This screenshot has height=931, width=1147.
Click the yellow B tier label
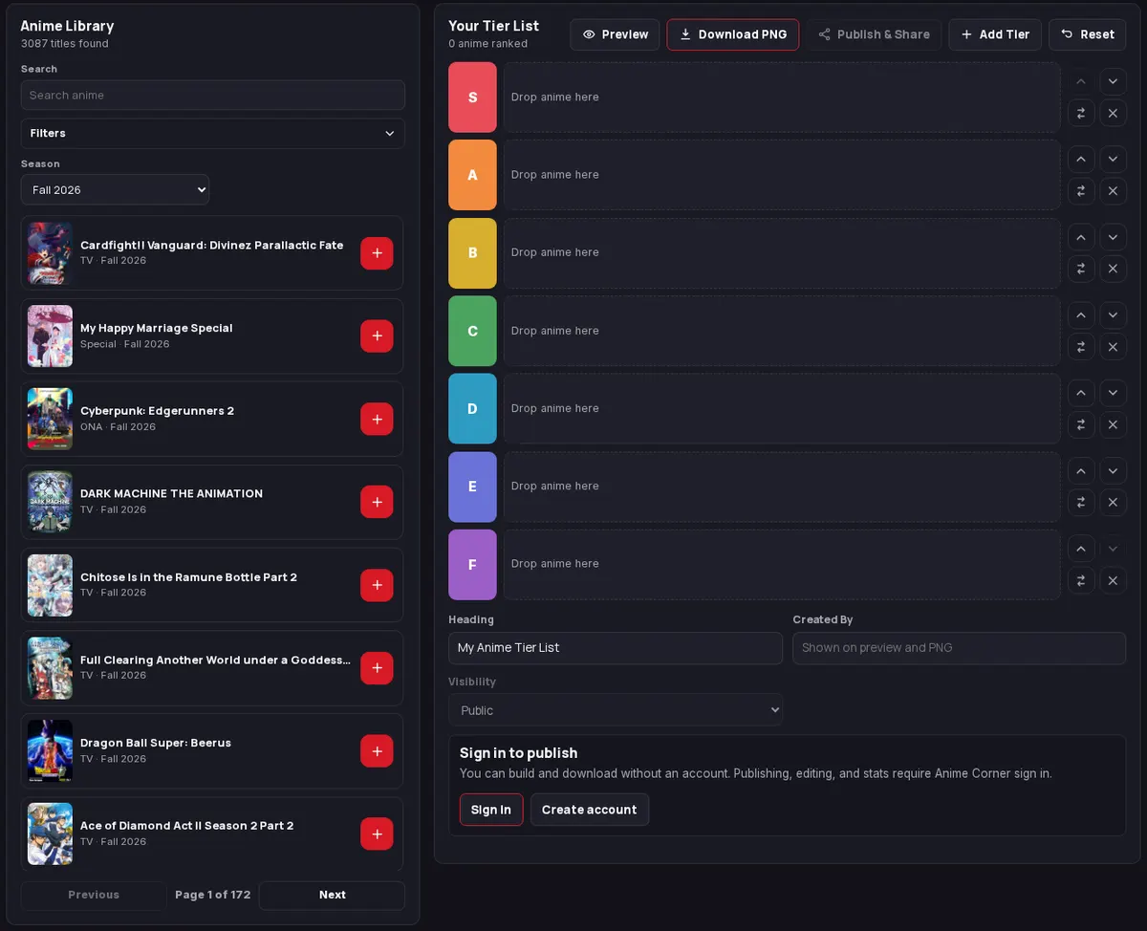[472, 253]
